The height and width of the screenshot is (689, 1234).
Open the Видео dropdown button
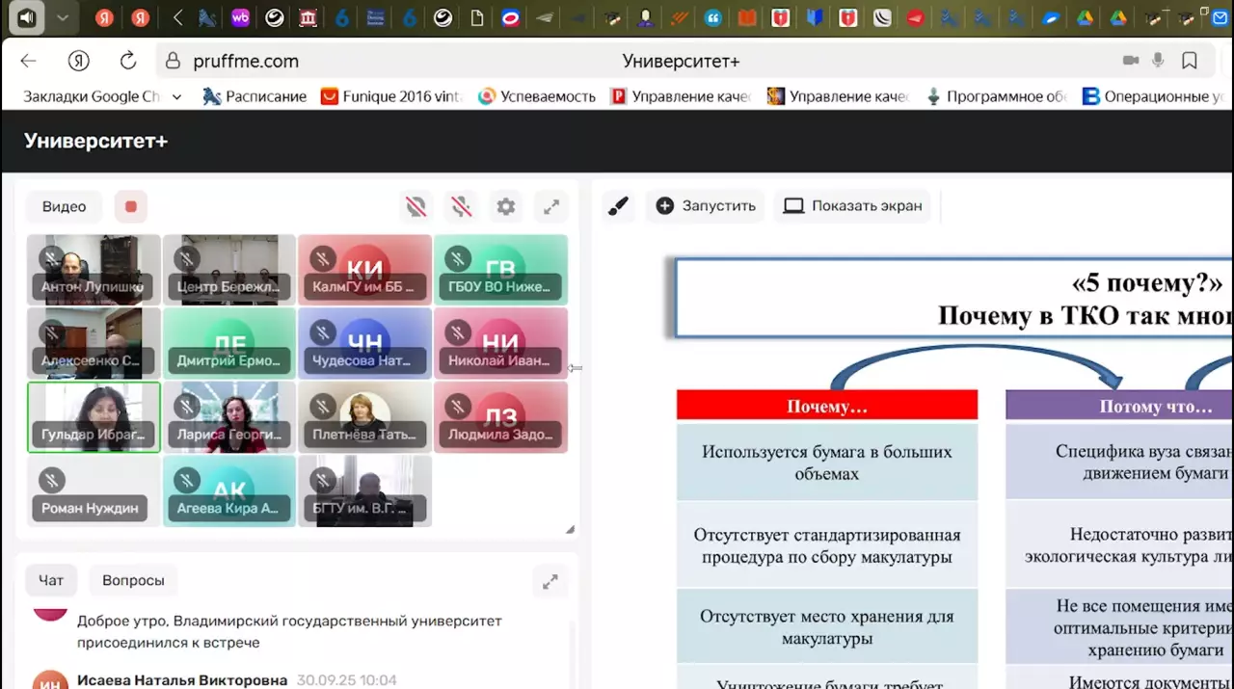tap(65, 206)
